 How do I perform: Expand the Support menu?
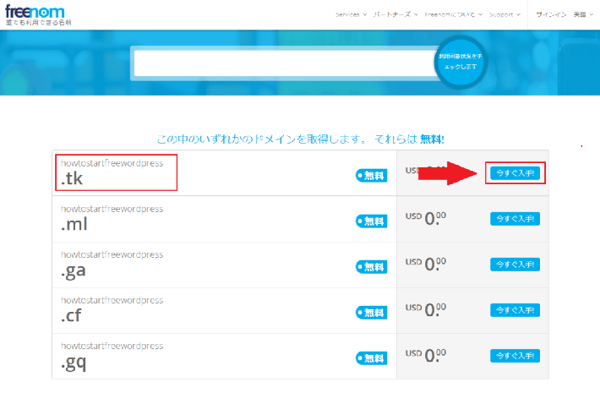point(505,14)
